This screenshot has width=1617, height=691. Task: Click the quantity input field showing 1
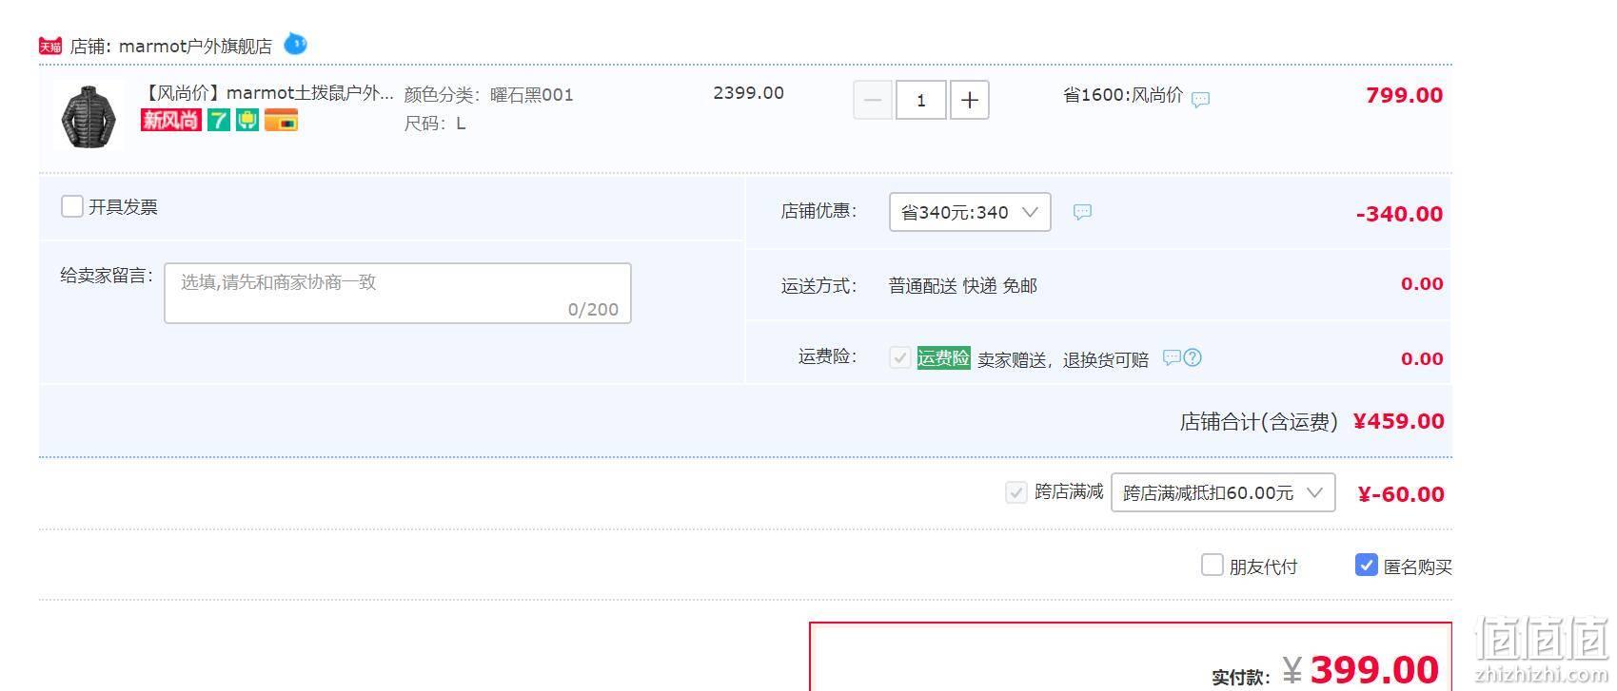tap(920, 100)
